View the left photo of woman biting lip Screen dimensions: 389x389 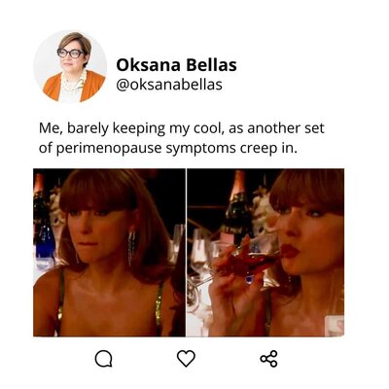click(x=109, y=252)
